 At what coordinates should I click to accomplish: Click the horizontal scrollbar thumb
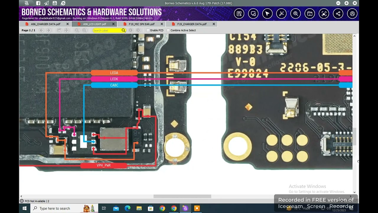pyautogui.click(x=182, y=196)
